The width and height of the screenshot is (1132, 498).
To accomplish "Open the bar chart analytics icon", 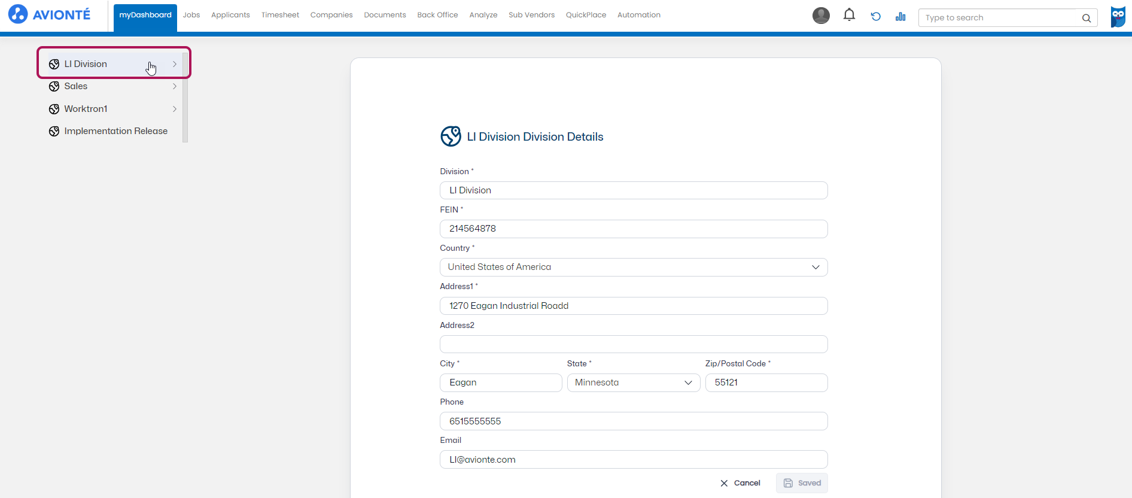I will [x=900, y=17].
